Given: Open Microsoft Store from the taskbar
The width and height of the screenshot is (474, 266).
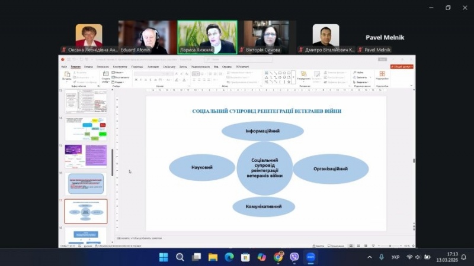Looking at the screenshot, I should coord(245,257).
